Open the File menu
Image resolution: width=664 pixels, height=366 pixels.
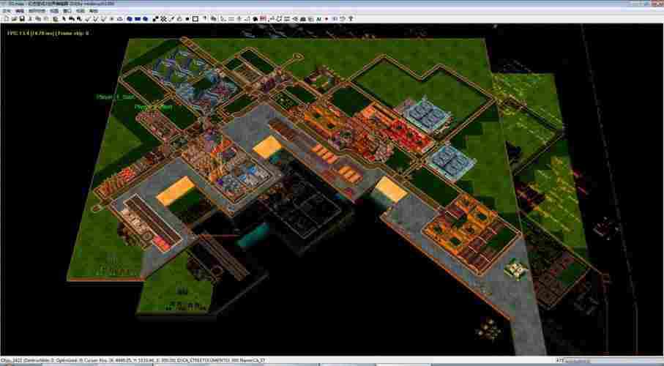7,11
